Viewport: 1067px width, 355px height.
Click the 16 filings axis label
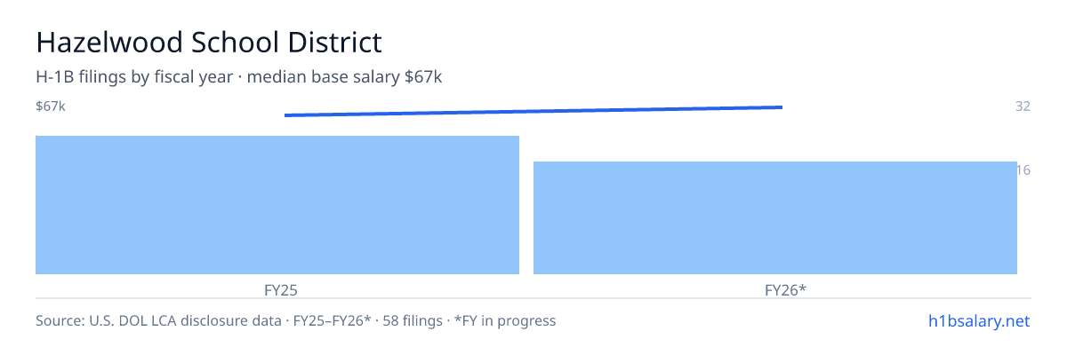1023,170
